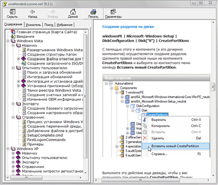Select Windows XP Опытному пользователю item
The width and height of the screenshot is (218, 185).
[x=45, y=158]
